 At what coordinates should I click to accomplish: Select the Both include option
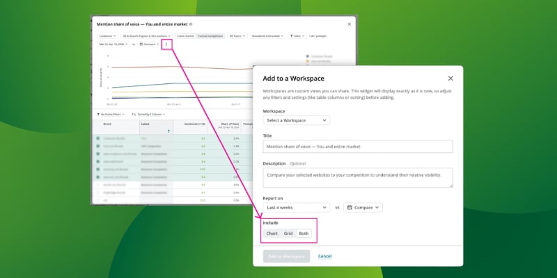click(304, 234)
